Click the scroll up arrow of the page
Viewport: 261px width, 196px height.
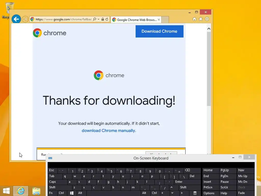(x=209, y=29)
